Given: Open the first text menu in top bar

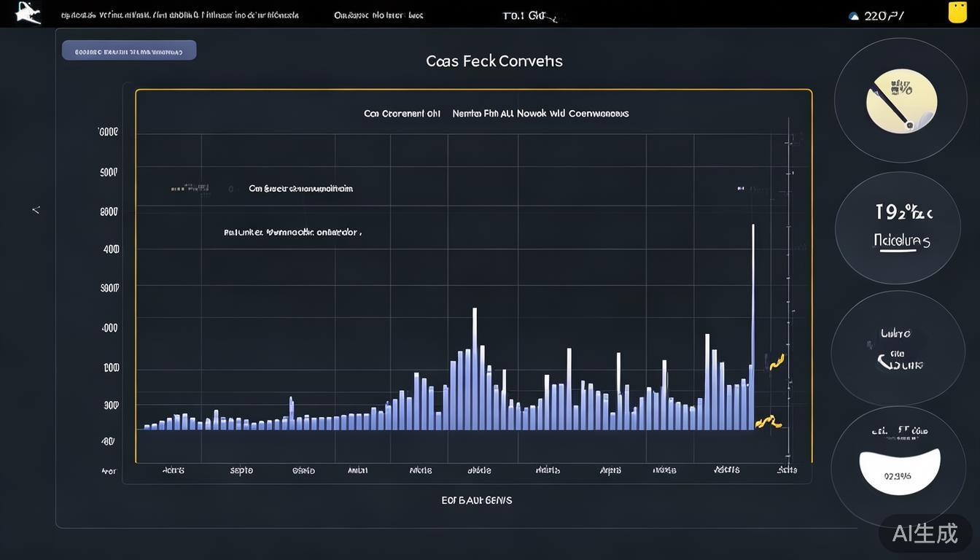Looking at the screenshot, I should [x=179, y=15].
